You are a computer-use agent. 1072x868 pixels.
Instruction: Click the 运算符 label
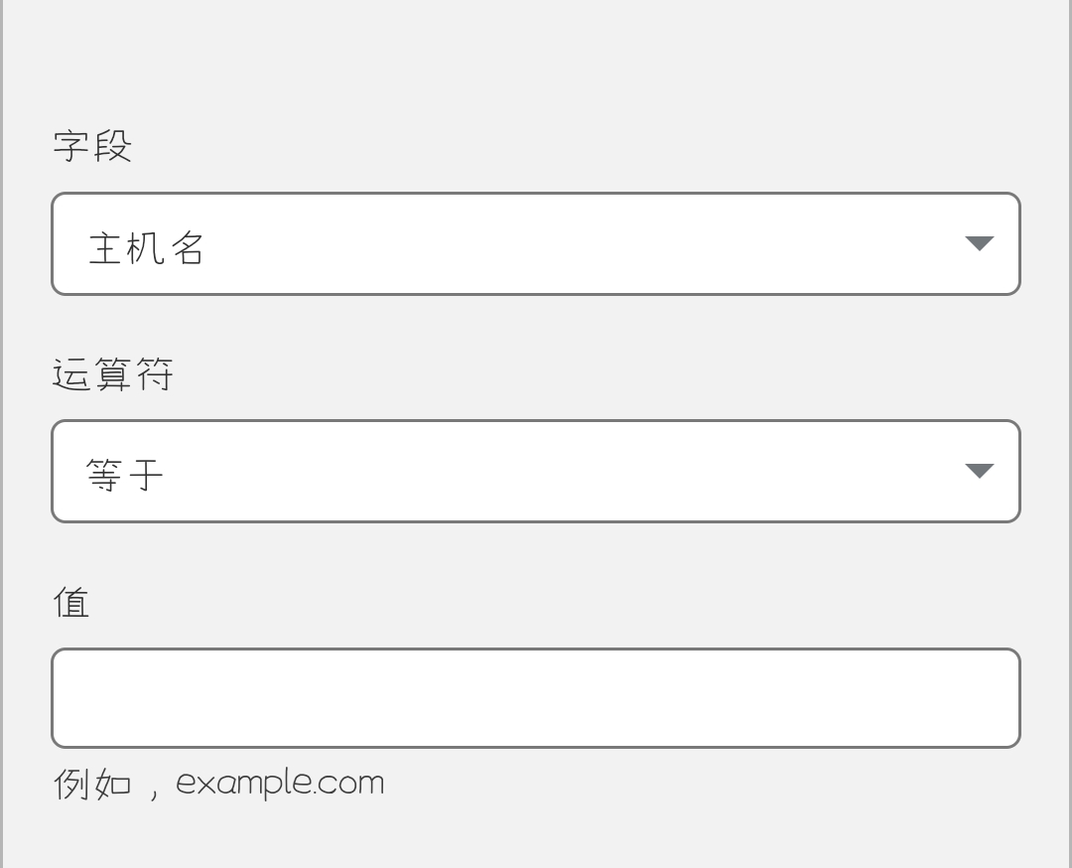tap(113, 374)
